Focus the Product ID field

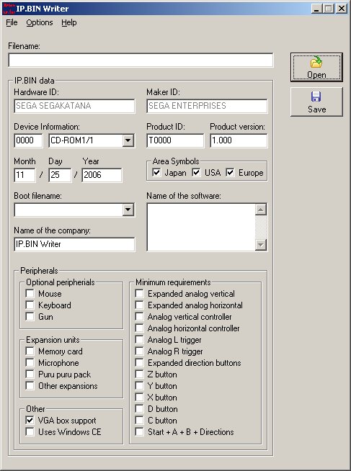175,140
